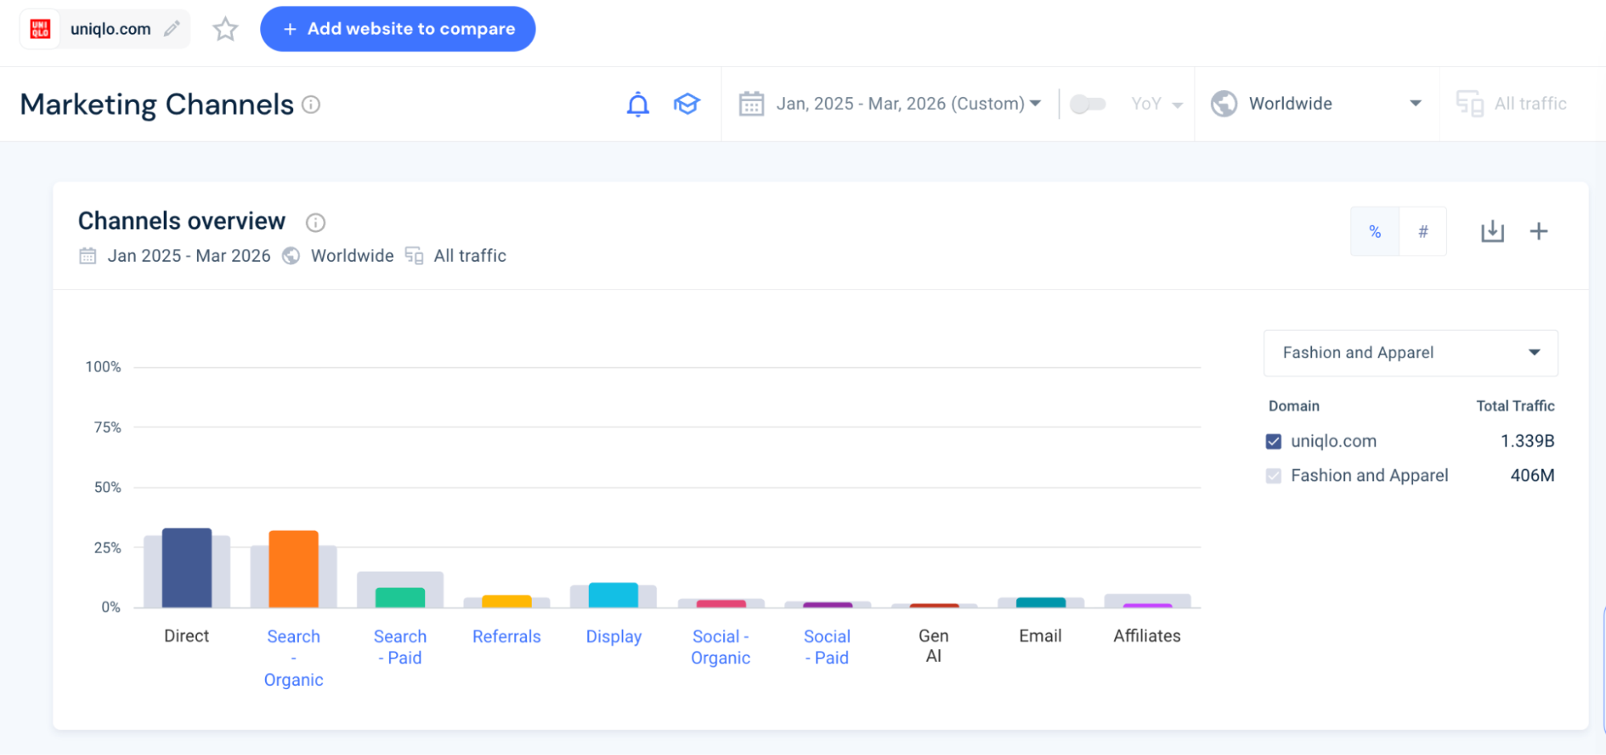Favorite uniqlo.com with the star icon
Screen dimensions: 1606x755
(226, 29)
